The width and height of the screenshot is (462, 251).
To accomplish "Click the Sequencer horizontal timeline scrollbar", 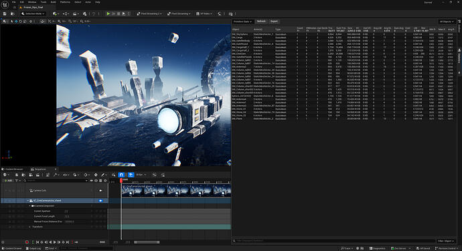I will (147, 242).
